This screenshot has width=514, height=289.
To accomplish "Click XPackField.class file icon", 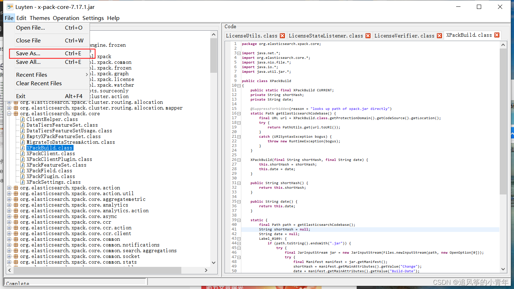I will (22, 171).
